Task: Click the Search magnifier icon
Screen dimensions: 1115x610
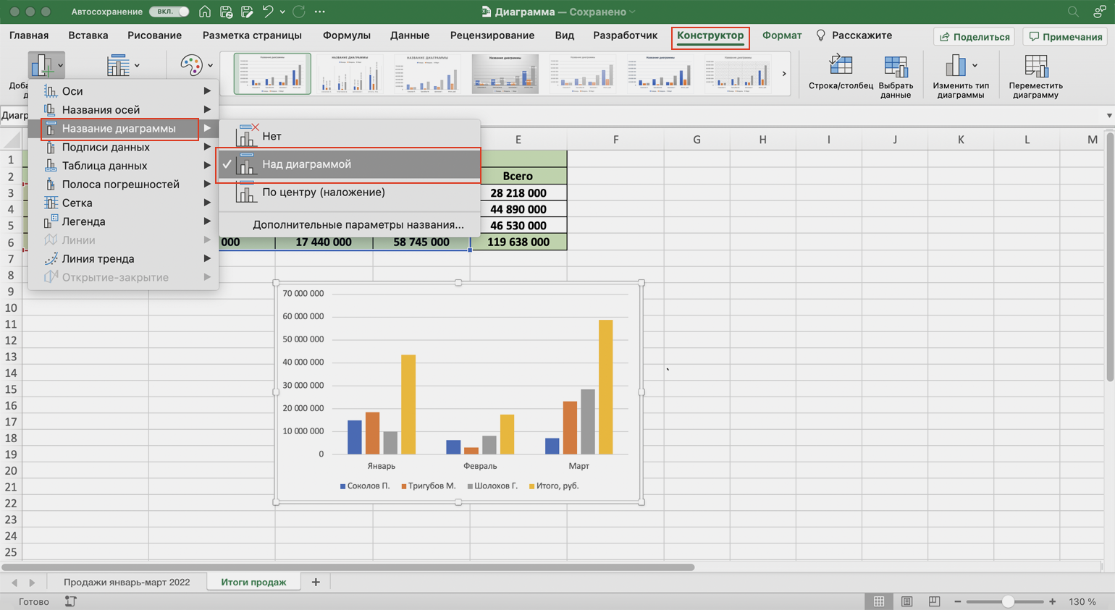Action: [x=1073, y=12]
